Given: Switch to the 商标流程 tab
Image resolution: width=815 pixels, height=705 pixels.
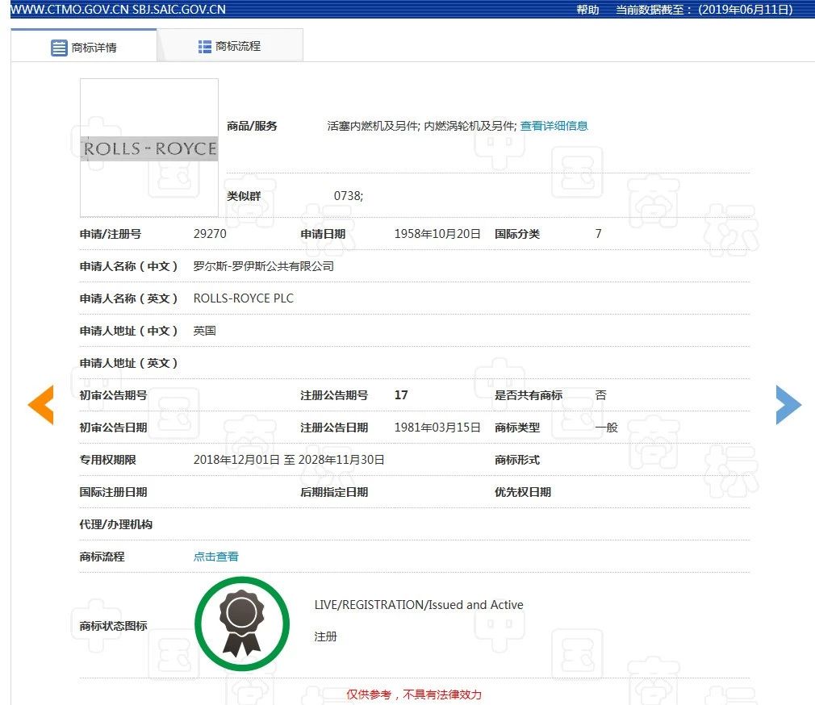Looking at the screenshot, I should 230,46.
